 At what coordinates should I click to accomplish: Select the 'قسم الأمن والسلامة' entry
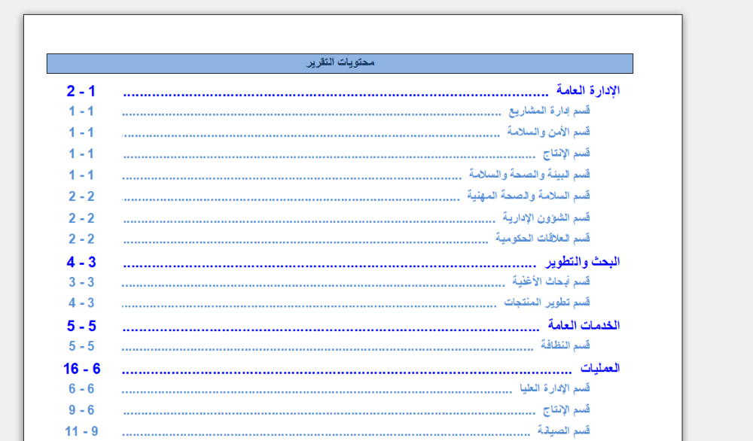tap(548, 132)
